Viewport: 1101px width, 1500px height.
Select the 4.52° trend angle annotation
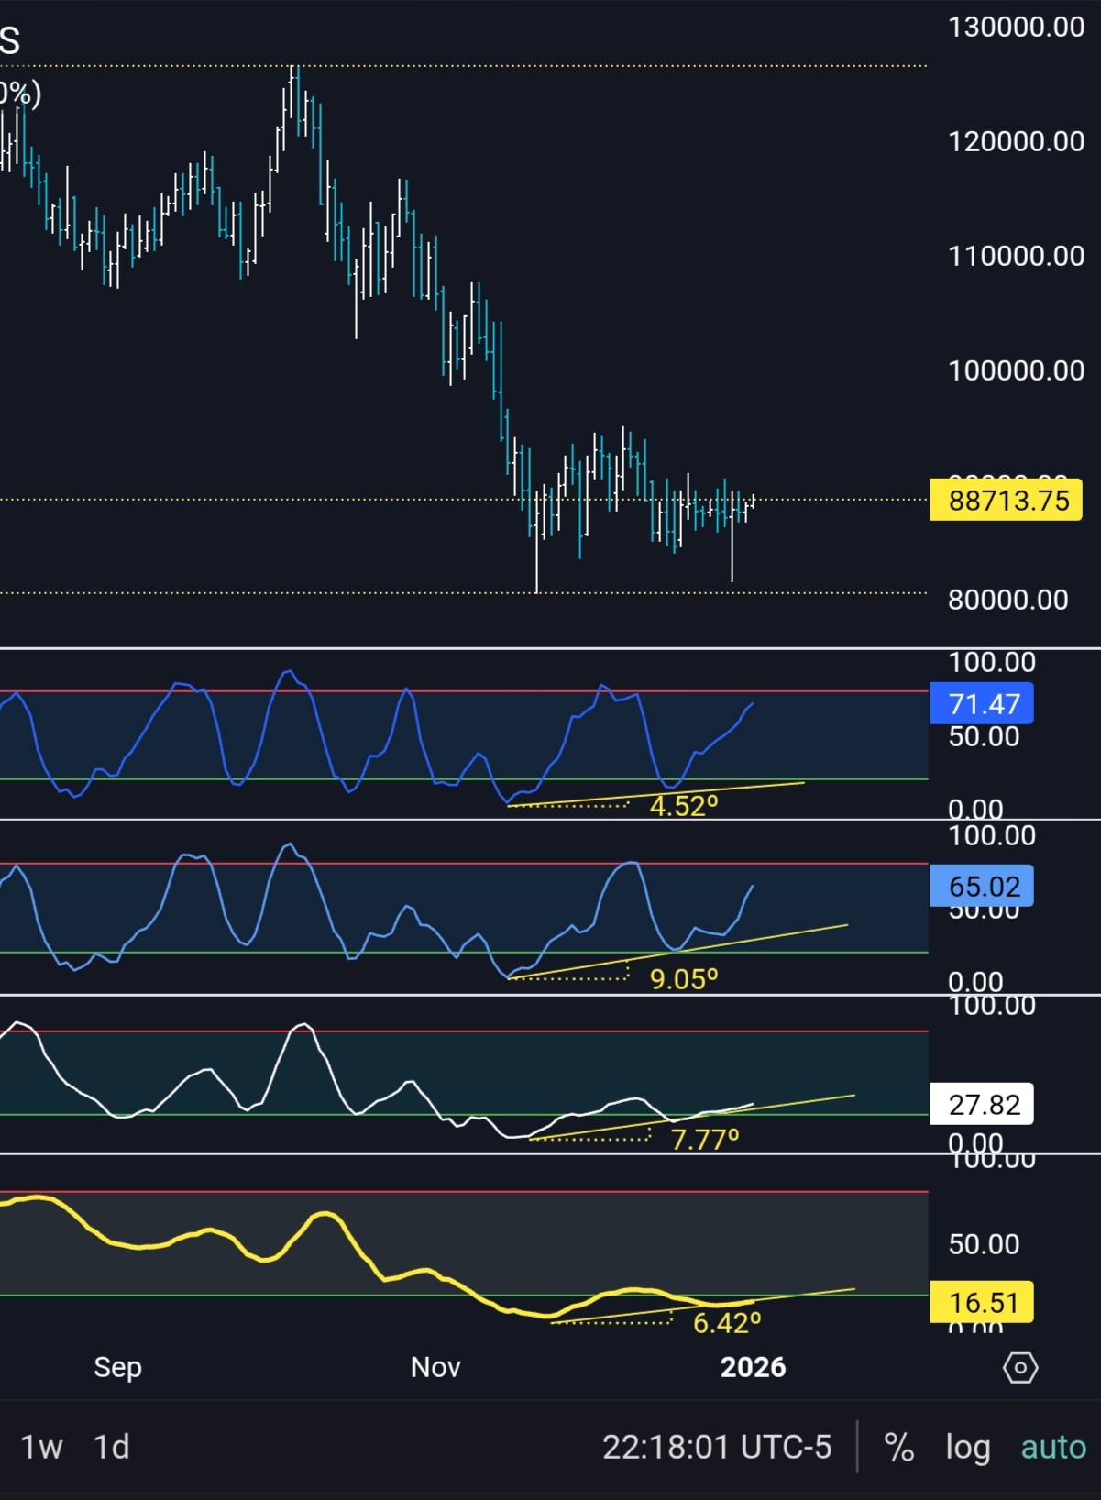[684, 806]
